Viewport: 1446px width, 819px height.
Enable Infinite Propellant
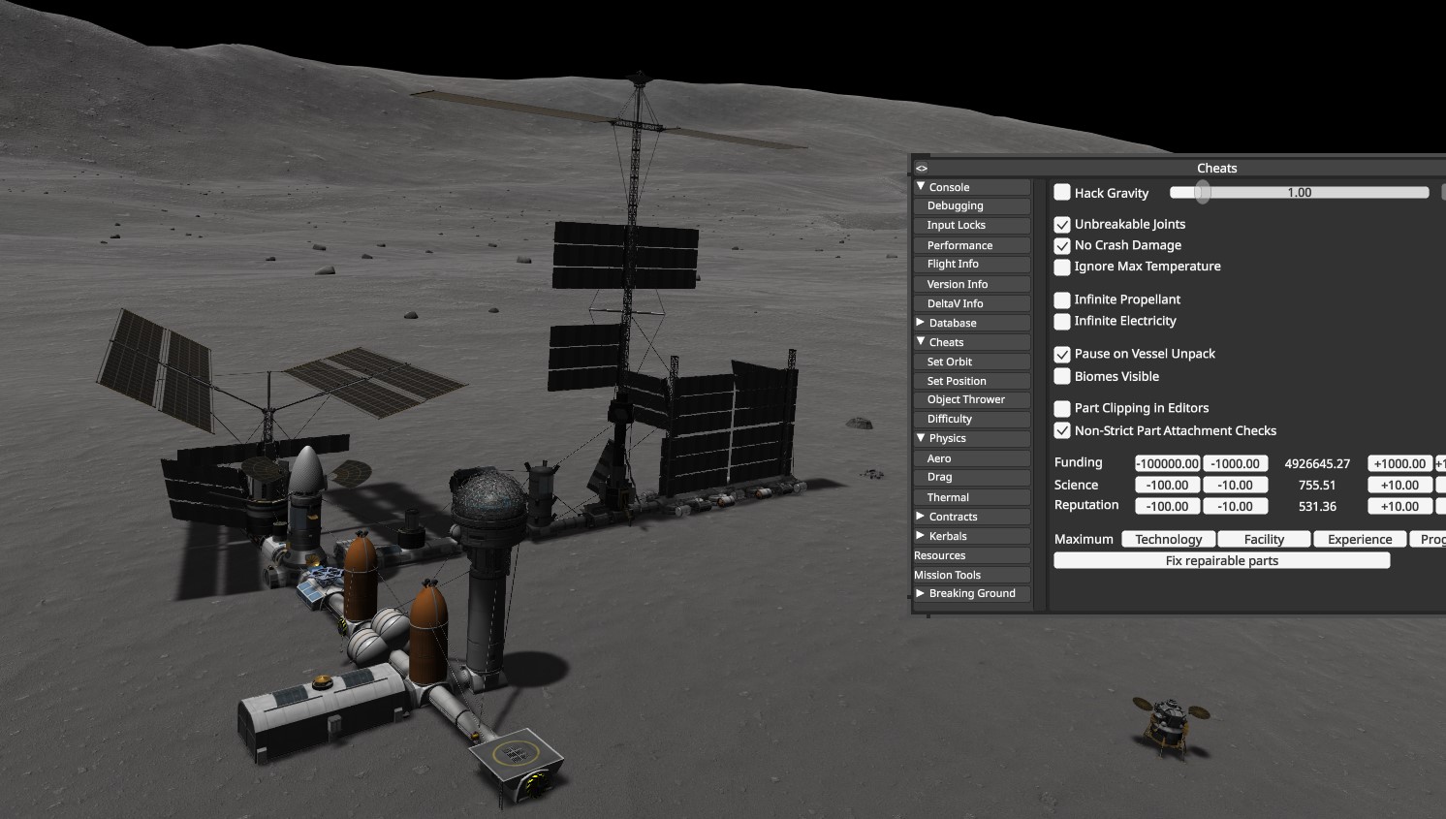pos(1061,299)
